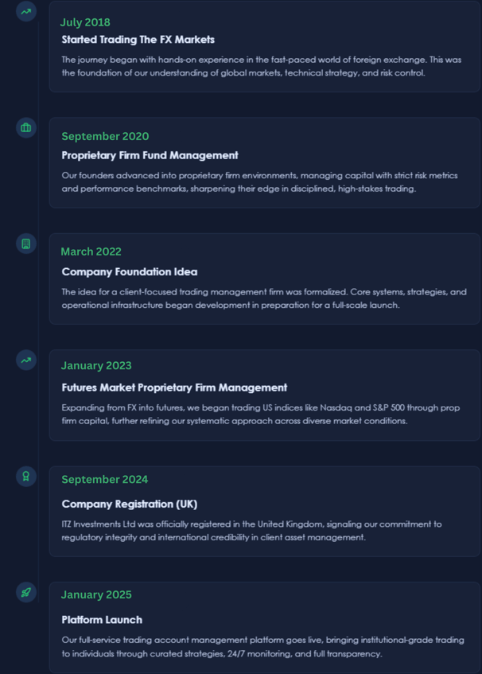Click the rocket icon beside January 2025
Image resolution: width=482 pixels, height=674 pixels.
click(26, 592)
